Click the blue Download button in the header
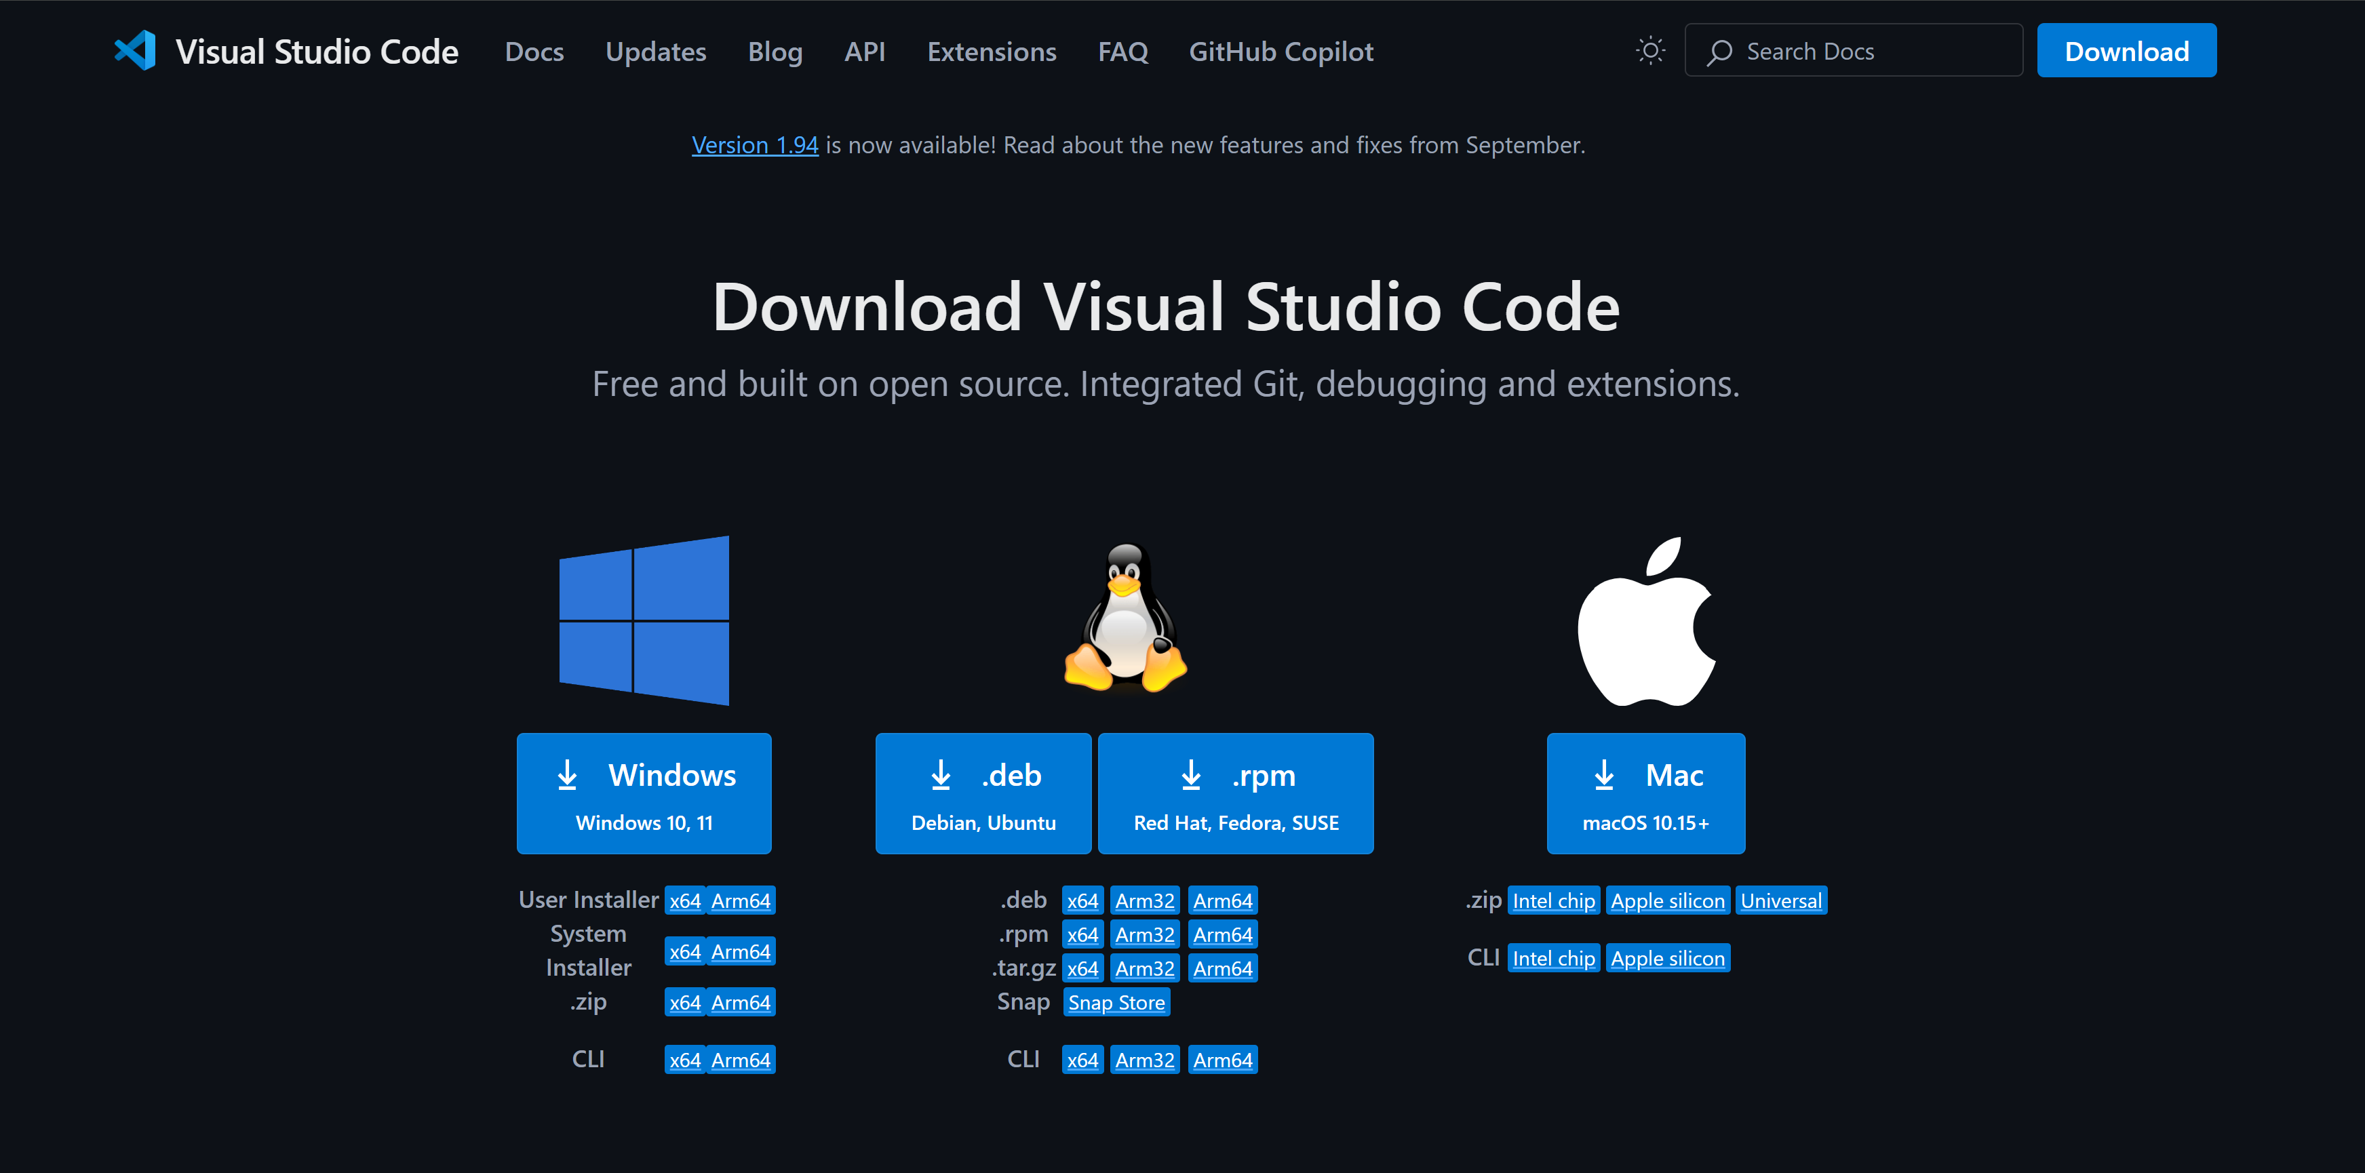Image resolution: width=2365 pixels, height=1173 pixels. 2126,50
